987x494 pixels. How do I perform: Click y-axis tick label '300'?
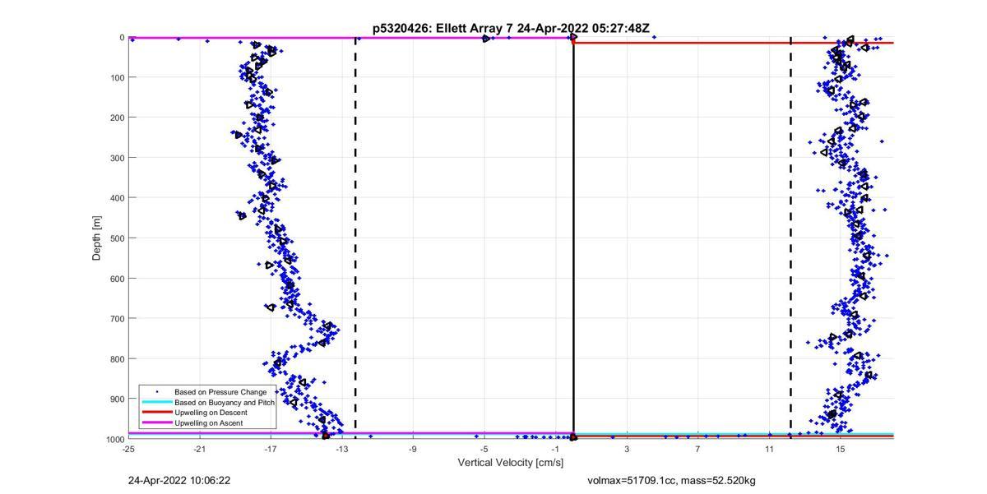[x=116, y=159]
